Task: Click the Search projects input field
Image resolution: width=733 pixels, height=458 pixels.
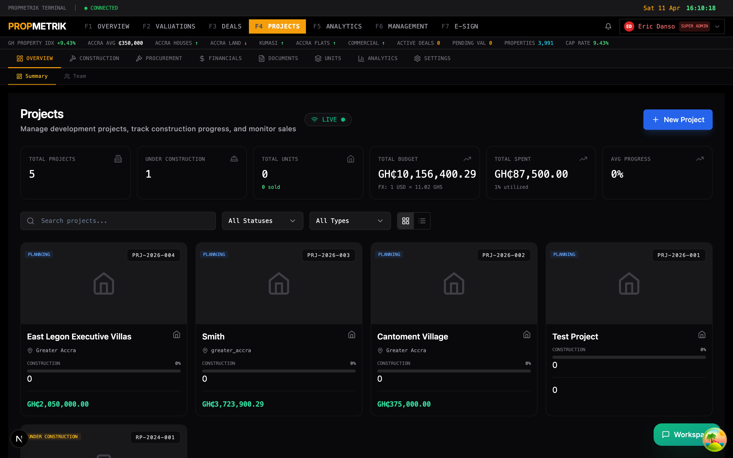Action: (118, 221)
